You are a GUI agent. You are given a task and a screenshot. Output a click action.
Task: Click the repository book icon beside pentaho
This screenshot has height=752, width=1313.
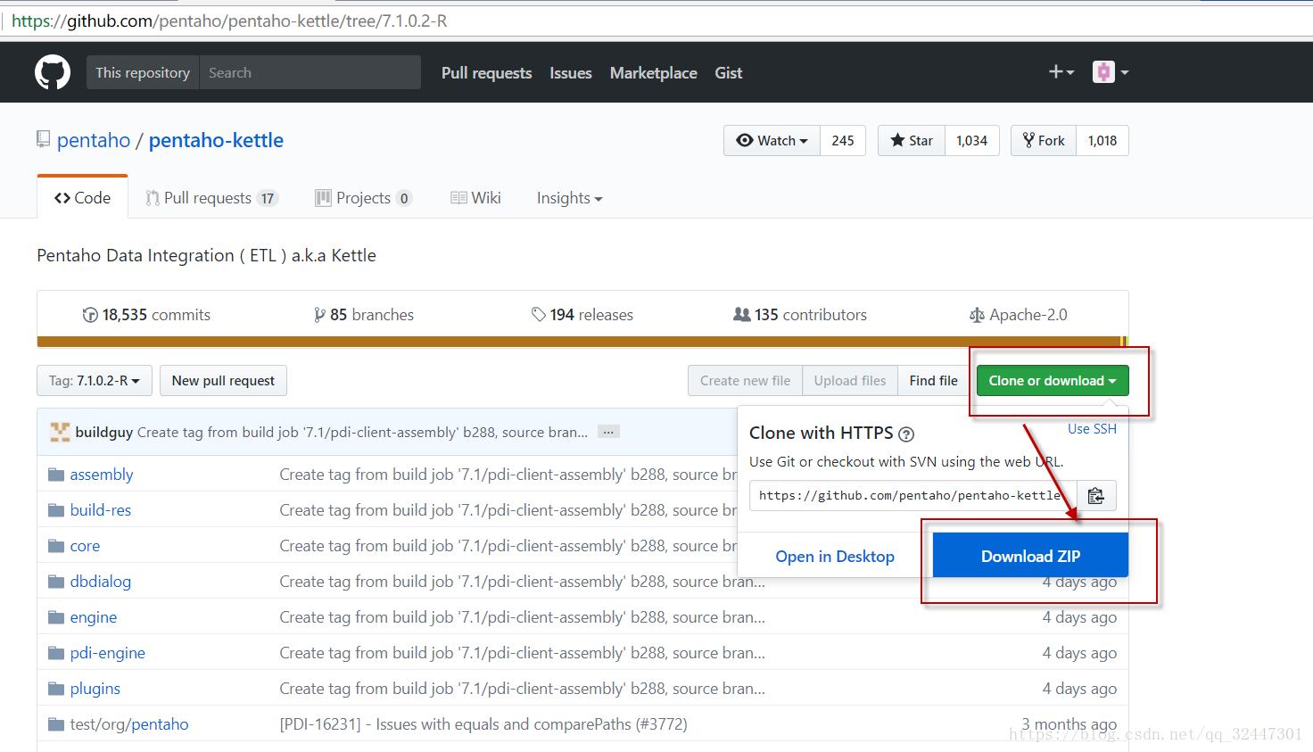coord(43,139)
